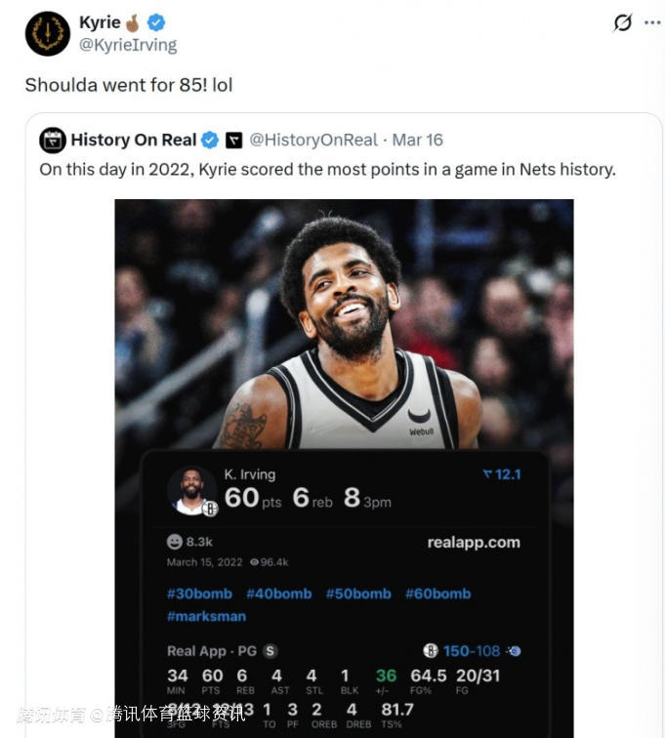Click the Mar 16 timestamp
Viewport: 665px width, 738px height.
coord(418,140)
